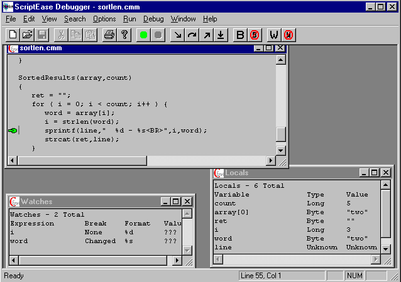Open the Options menu
The image size is (401, 282).
(104, 19)
